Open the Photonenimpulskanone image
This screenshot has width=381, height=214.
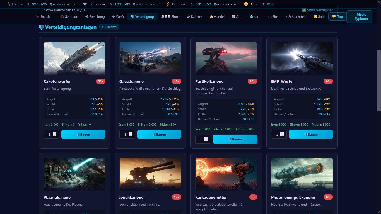[x=302, y=174]
